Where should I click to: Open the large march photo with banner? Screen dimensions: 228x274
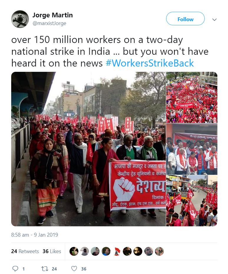point(88,149)
